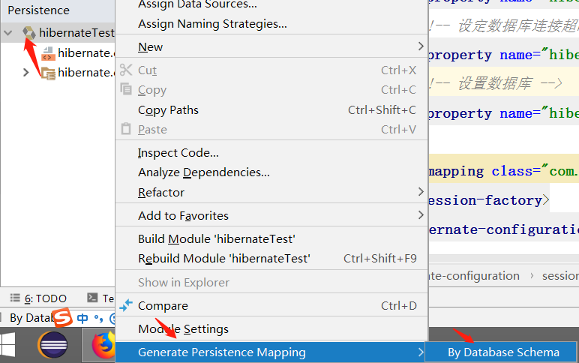Screen dimensions: 579x363
Task: Select By Database Schema option
Action: (503, 352)
